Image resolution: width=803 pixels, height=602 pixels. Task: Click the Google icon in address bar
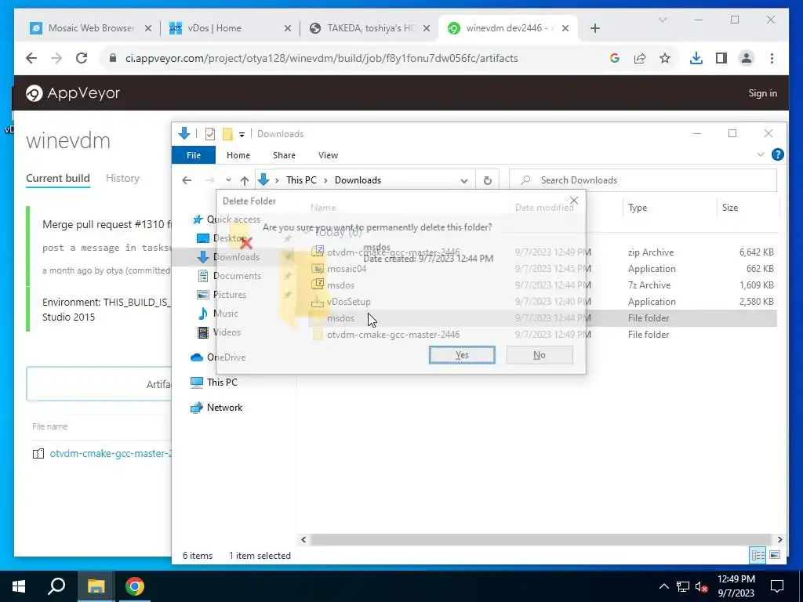point(615,58)
